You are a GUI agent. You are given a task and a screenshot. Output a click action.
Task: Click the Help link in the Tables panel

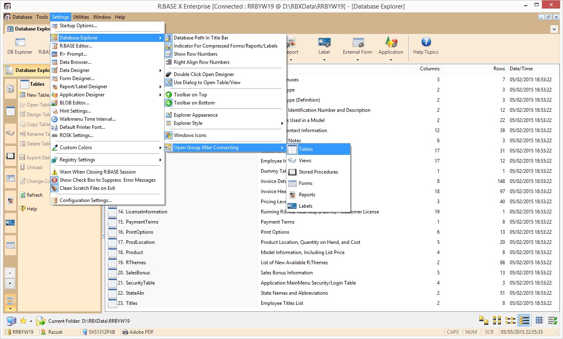pyautogui.click(x=32, y=209)
